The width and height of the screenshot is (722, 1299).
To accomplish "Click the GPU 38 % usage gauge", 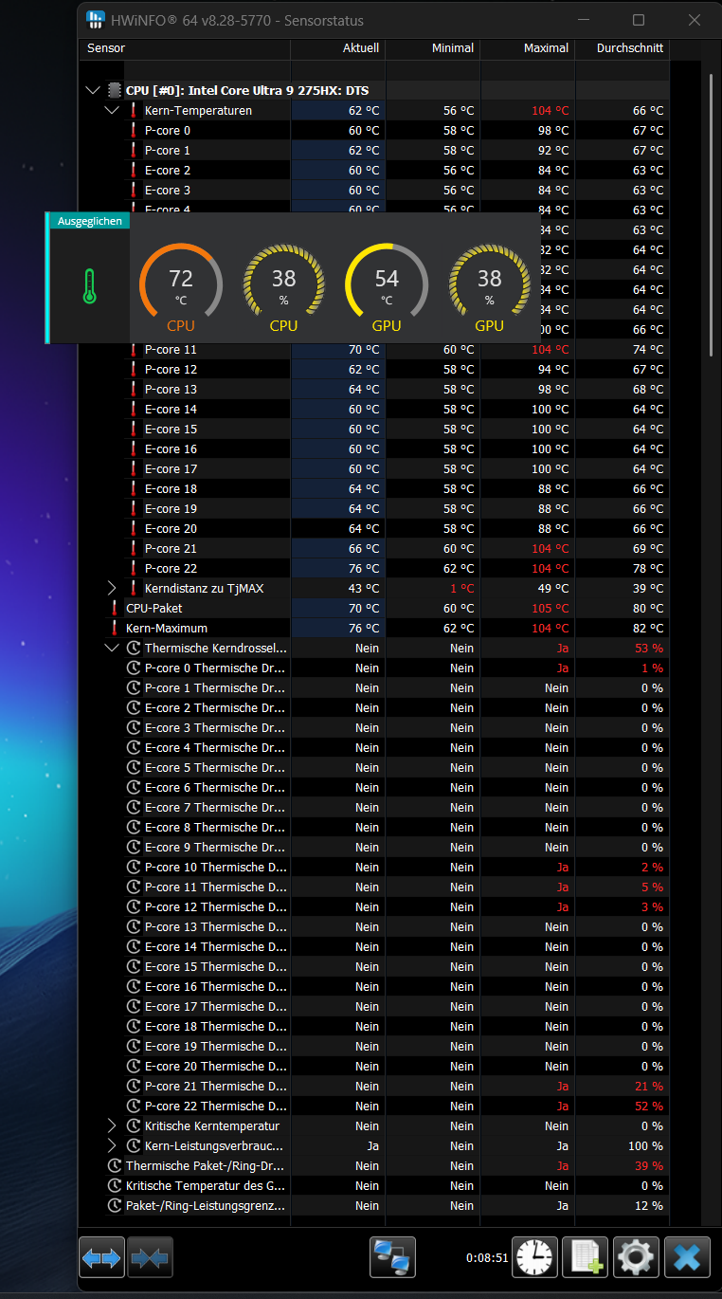I will [489, 285].
